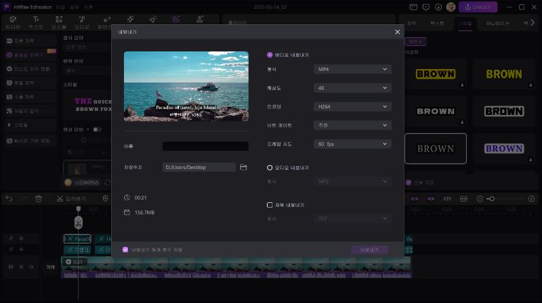Select the Audio music-note icon in top toolbar
Image resolution: width=542 pixels, height=303 pixels.
[82, 20]
